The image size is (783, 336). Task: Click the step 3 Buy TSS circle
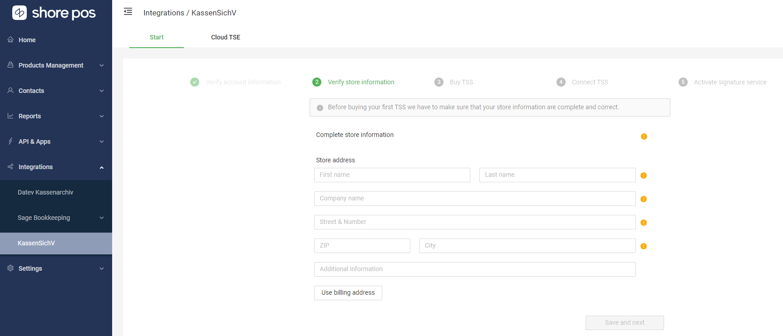439,82
